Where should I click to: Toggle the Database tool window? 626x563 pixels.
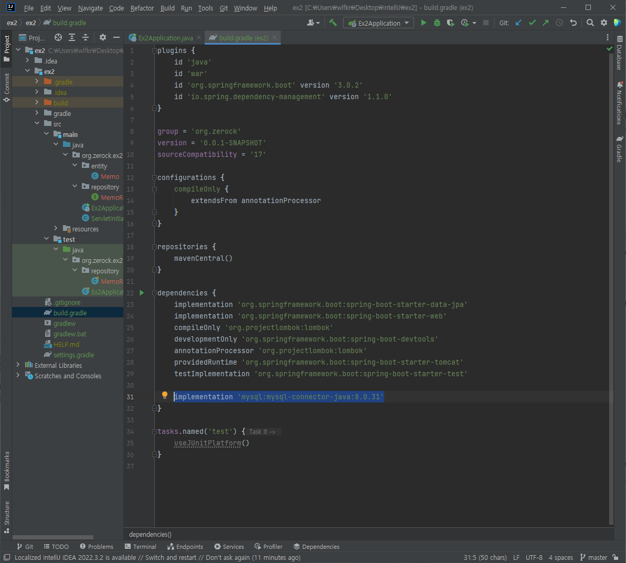(x=619, y=52)
